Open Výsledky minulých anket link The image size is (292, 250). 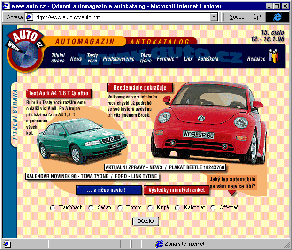tap(177, 190)
